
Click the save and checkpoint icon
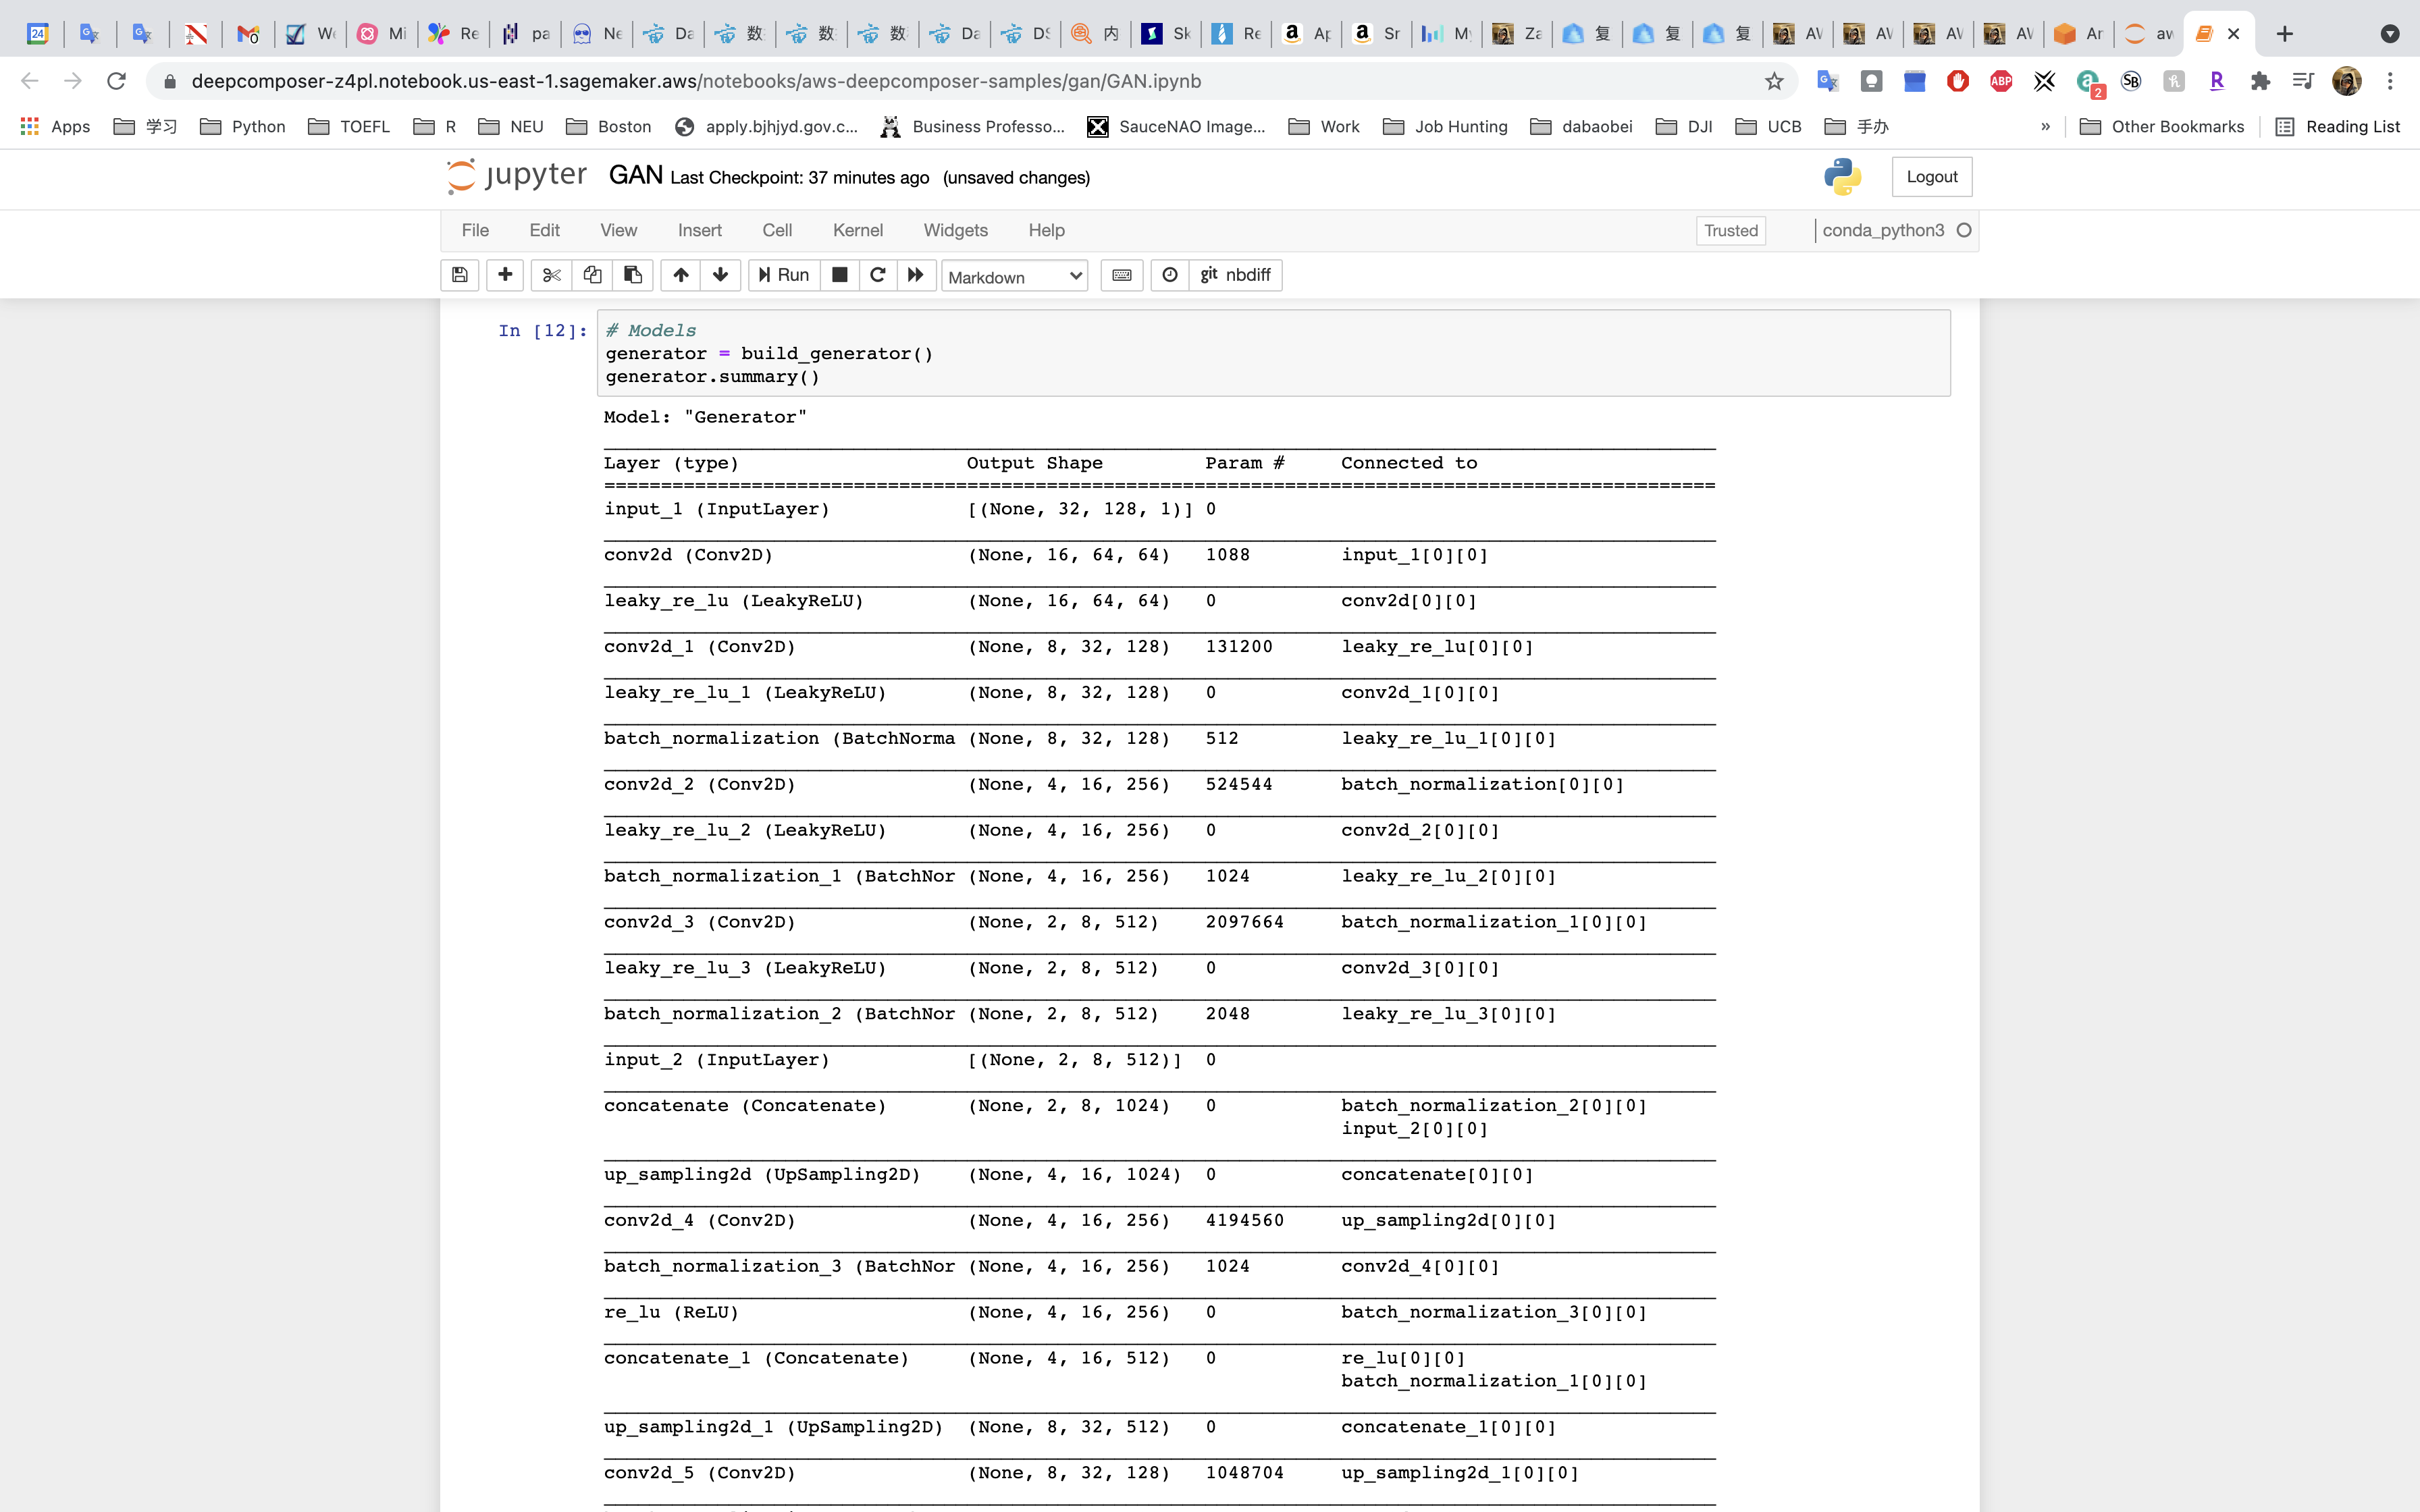pyautogui.click(x=459, y=275)
